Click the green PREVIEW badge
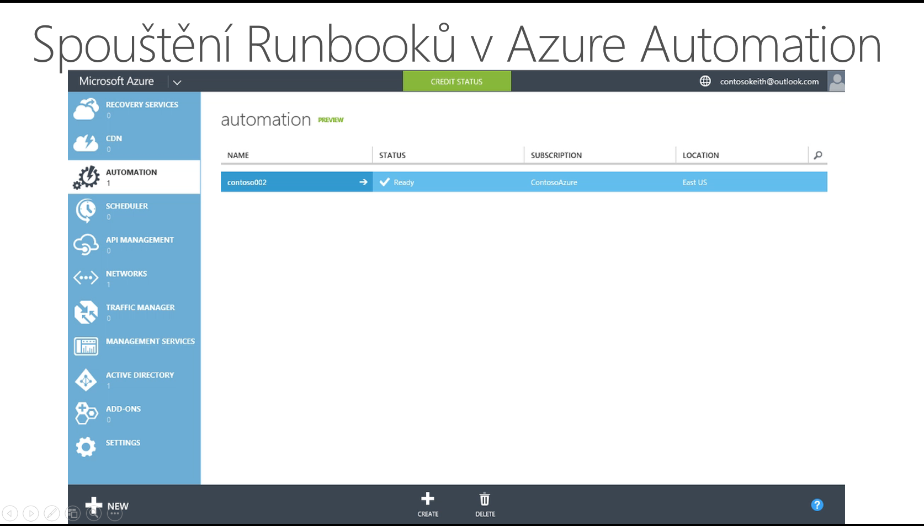The height and width of the screenshot is (526, 924). [331, 120]
